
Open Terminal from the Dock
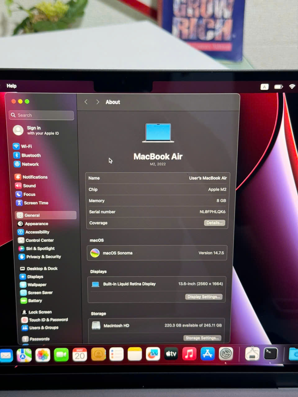pos(270,354)
